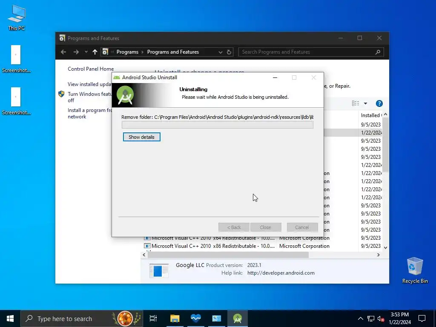Click the taskbar search box
This screenshot has height=327, width=436.
[82, 318]
